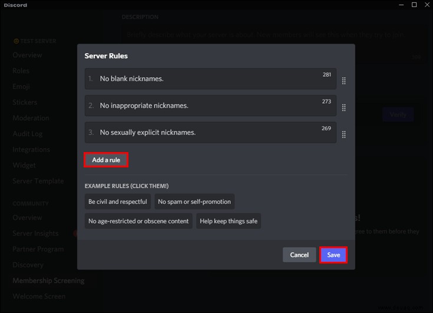Screen dimensions: 433x313
Task: Open Moderation settings in sidebar
Action: (x=31, y=118)
